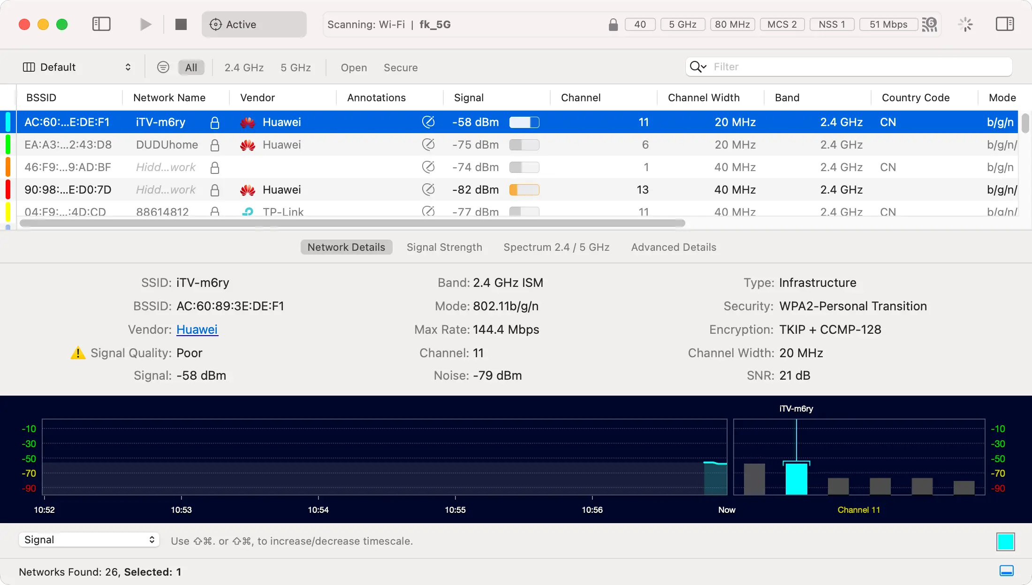Click the Wi-Fi 6 signal icon

click(929, 24)
